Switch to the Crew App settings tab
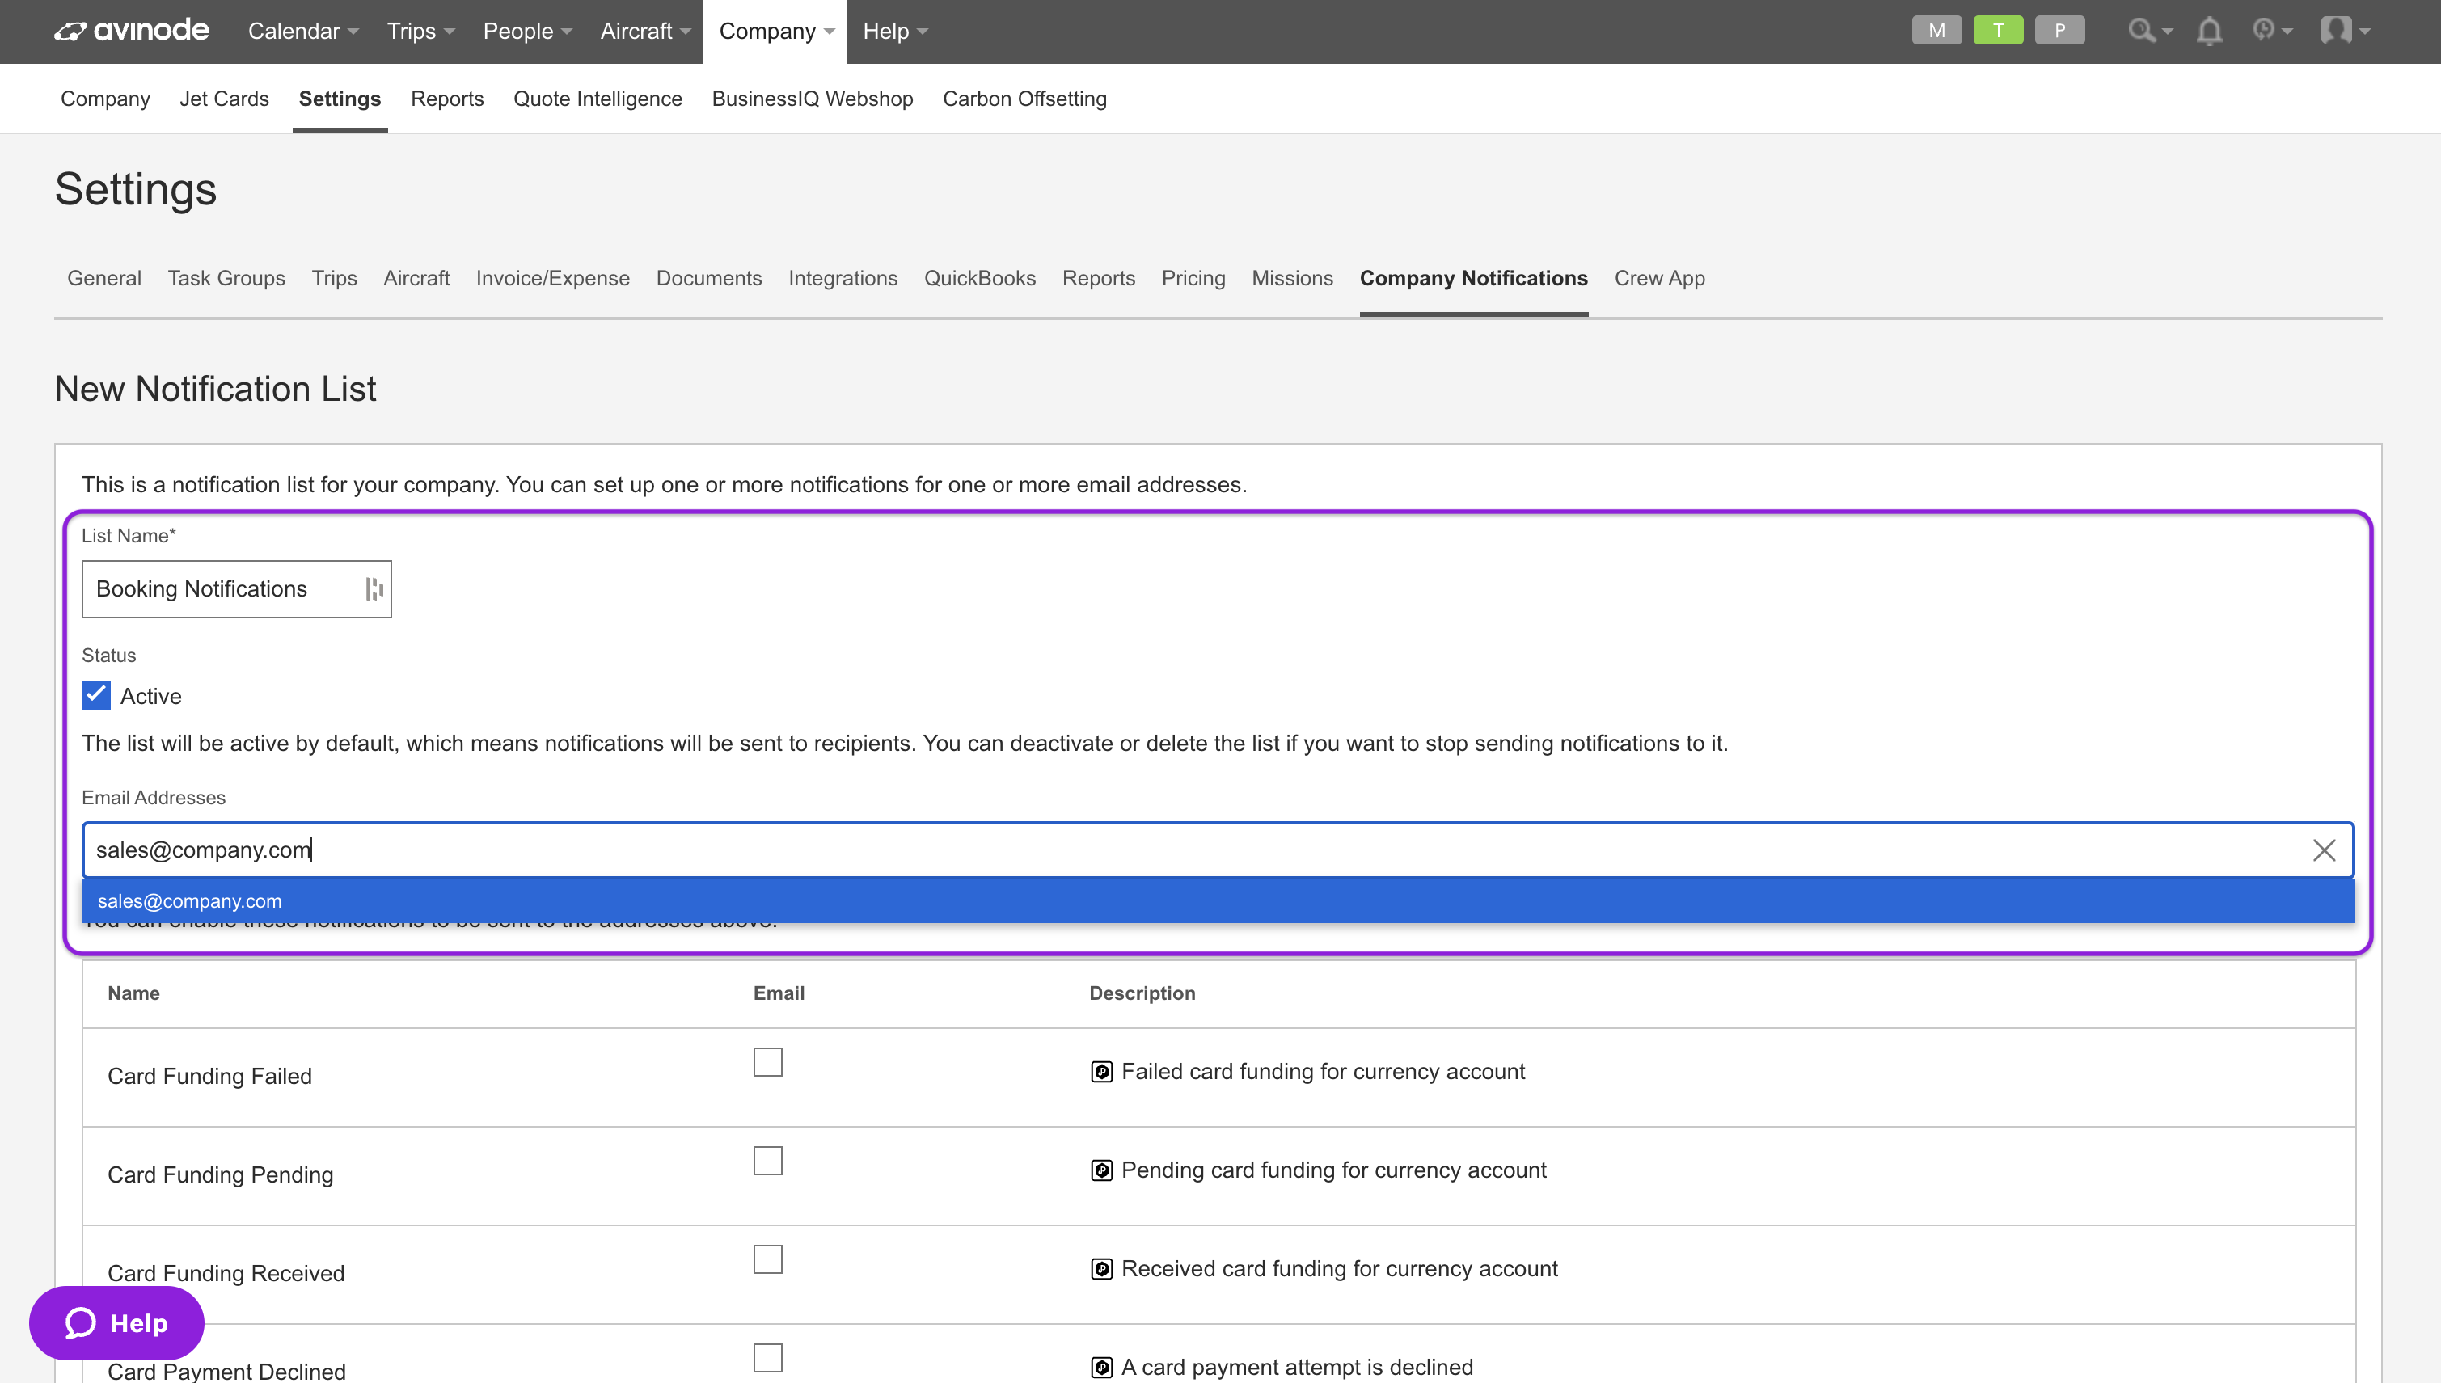 1659,278
